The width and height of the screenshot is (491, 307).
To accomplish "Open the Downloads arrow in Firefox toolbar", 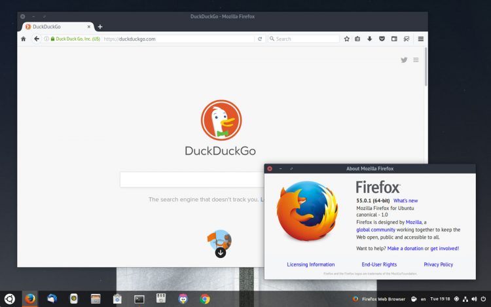I will (369, 39).
